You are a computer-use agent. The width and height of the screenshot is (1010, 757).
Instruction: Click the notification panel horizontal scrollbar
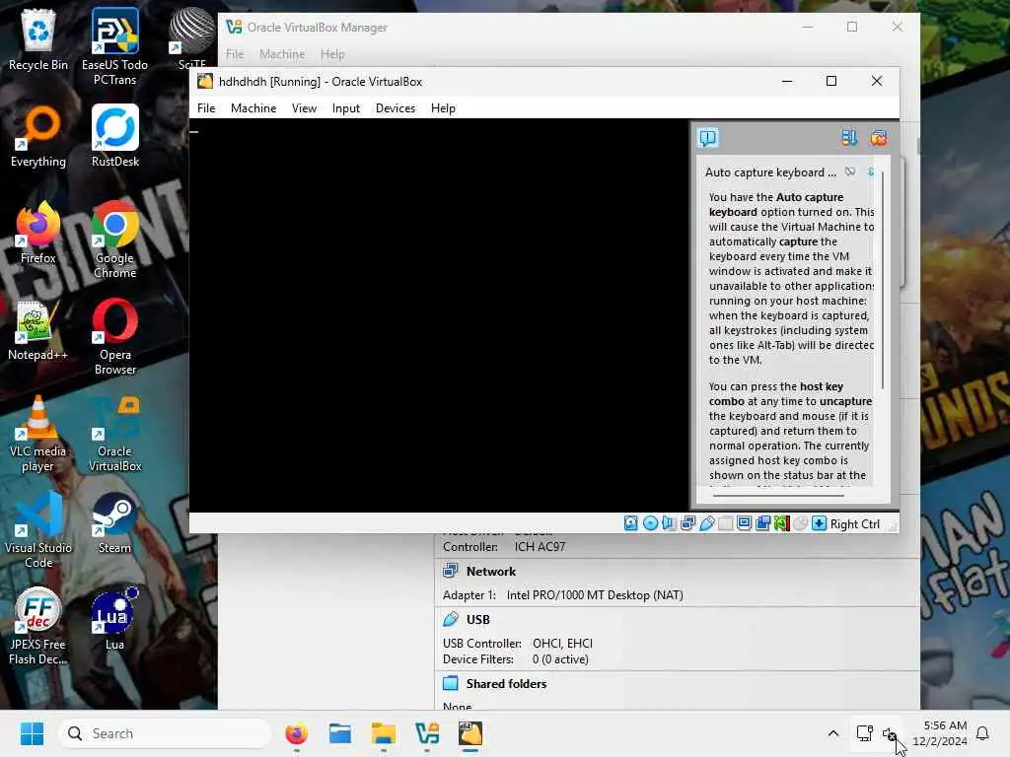point(778,496)
